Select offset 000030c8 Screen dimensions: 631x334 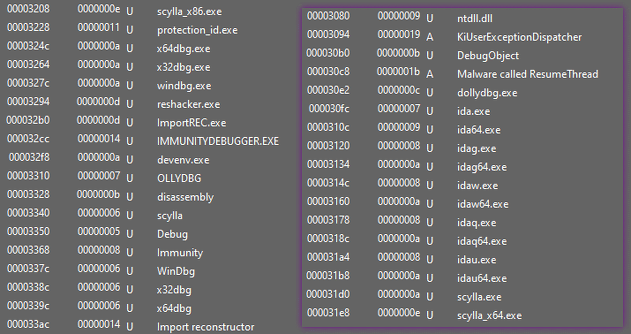328,71
